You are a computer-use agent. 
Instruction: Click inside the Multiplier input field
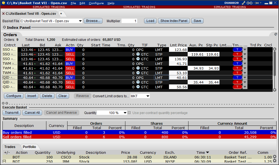coord(129,21)
